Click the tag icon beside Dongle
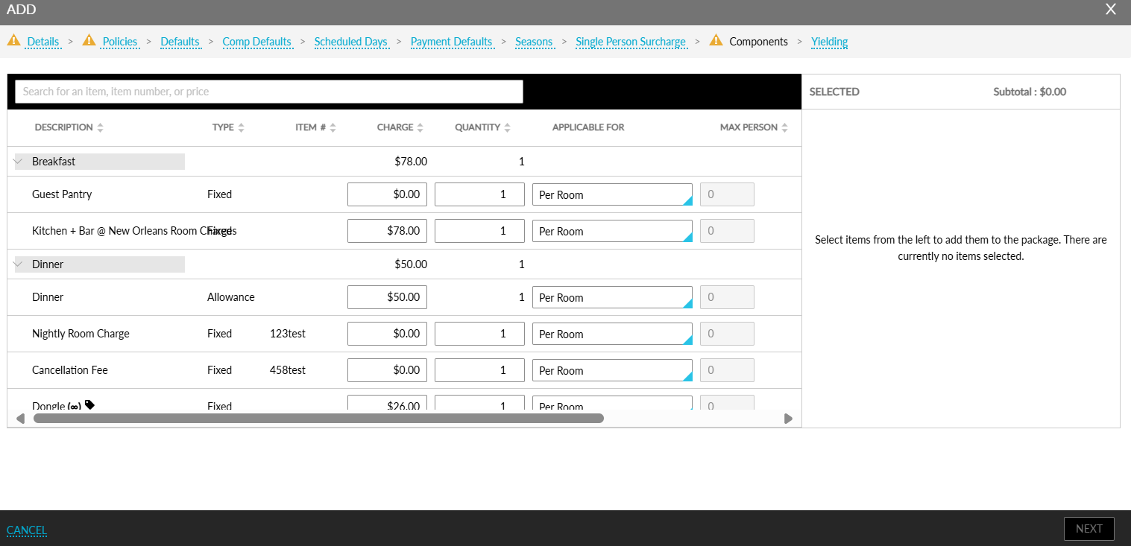Viewport: 1131px width, 546px height. click(90, 405)
